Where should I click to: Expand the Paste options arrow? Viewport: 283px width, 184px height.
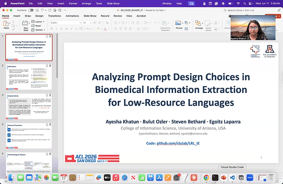10,23
